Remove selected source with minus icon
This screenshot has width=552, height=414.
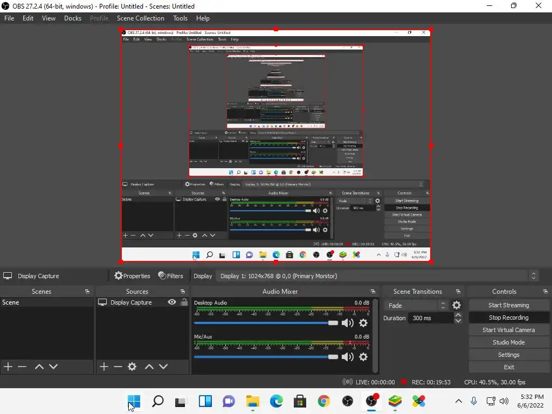118,367
